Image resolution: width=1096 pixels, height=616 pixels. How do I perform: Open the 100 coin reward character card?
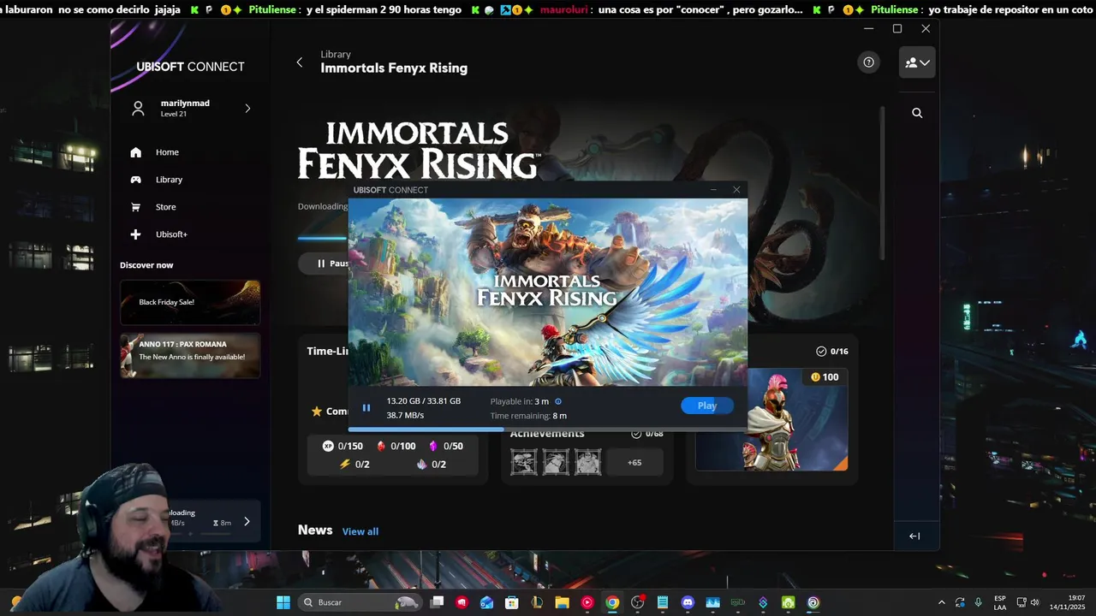(x=771, y=419)
